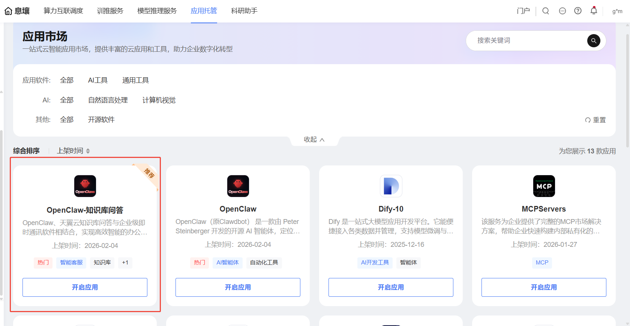Viewport: 630px width, 326px height.
Task: Click the AI开发工具 tag on Dify-10
Action: click(375, 263)
